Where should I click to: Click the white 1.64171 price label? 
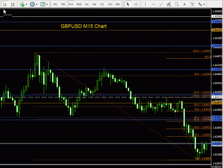click(217, 97)
